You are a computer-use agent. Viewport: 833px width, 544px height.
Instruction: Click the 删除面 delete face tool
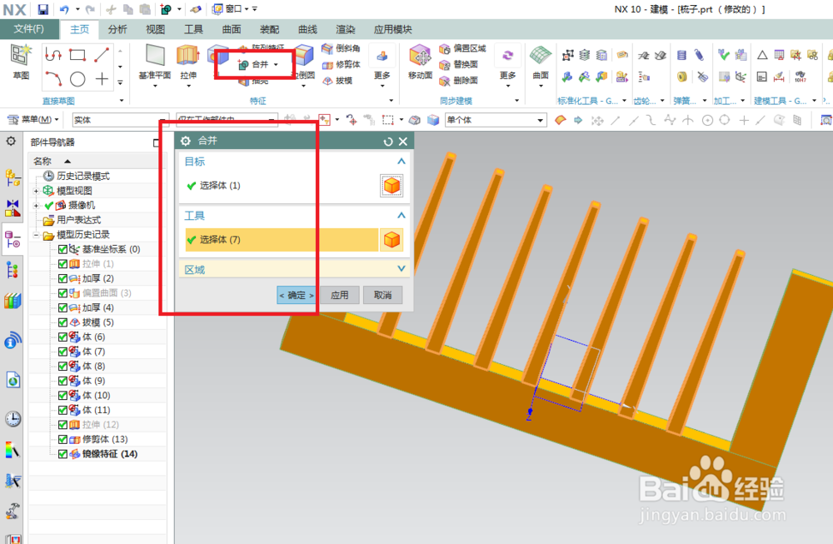(x=458, y=80)
